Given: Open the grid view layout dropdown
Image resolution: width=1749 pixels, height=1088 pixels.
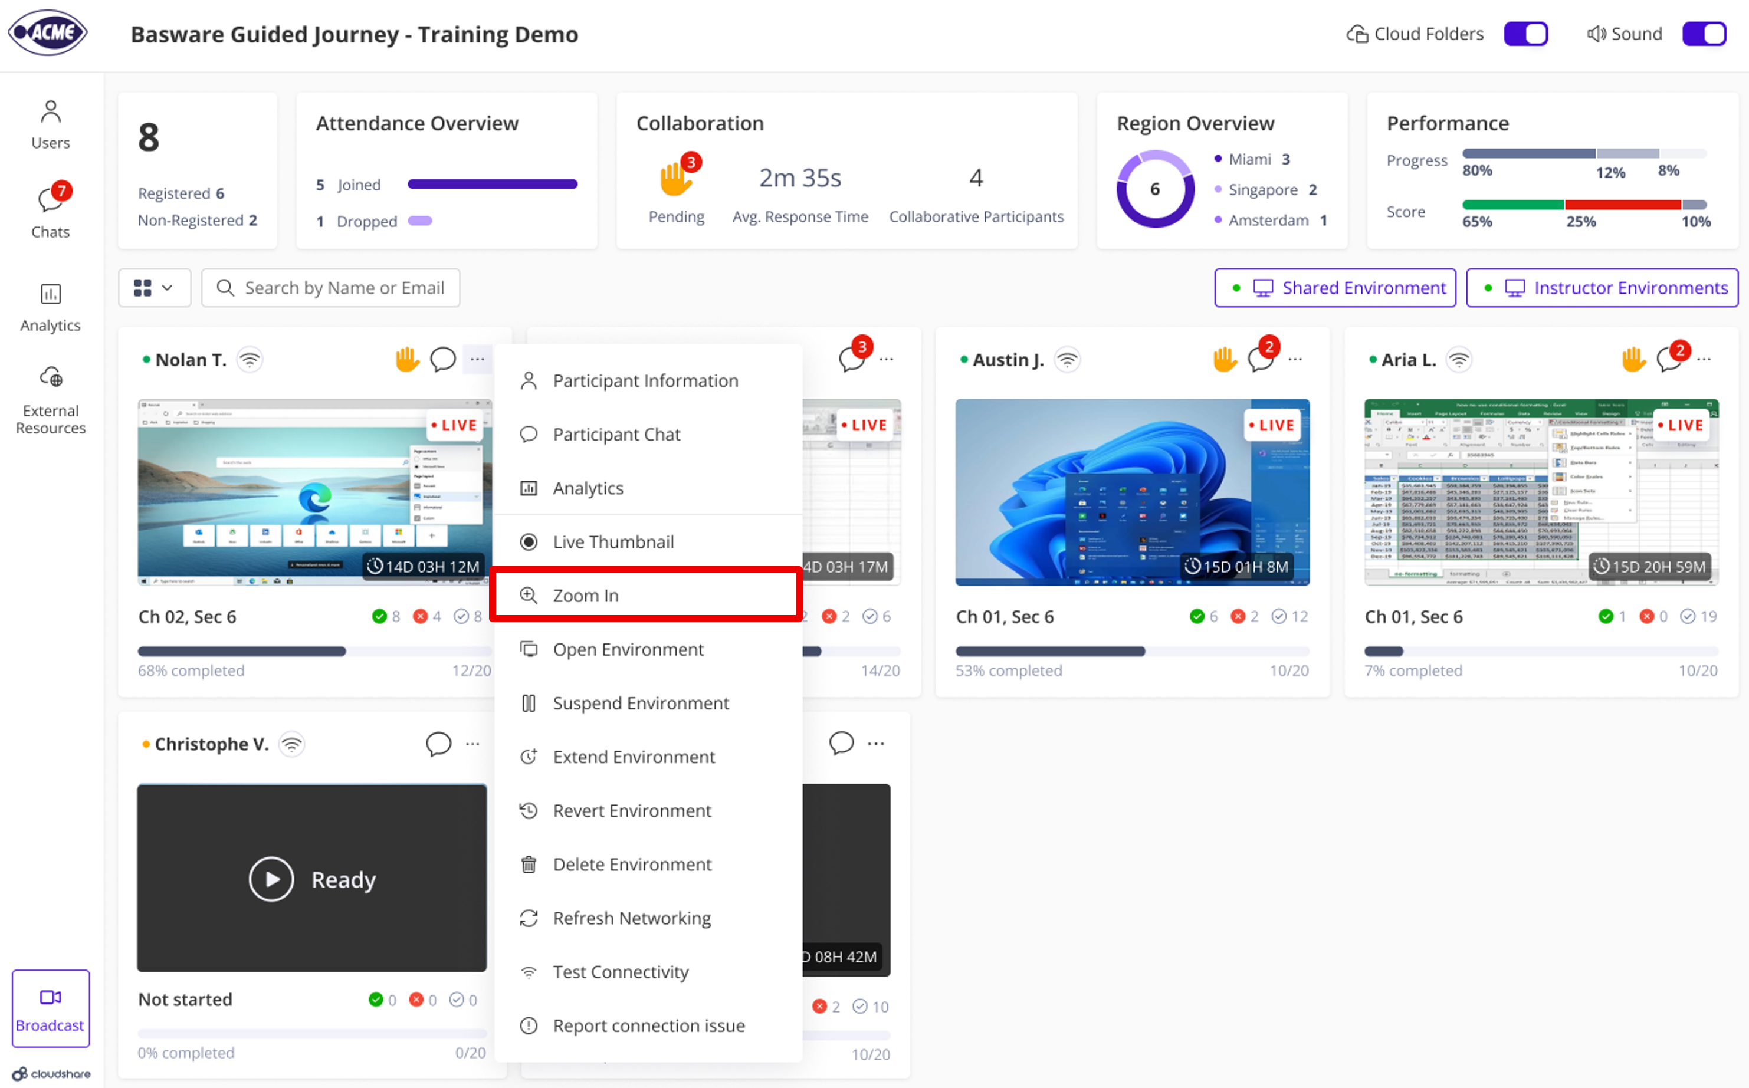Looking at the screenshot, I should [153, 287].
